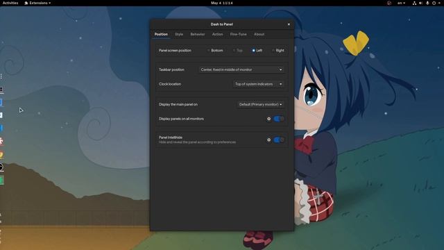Close the Dash to Panel dialog
This screenshot has height=250, width=444.
pyautogui.click(x=289, y=24)
